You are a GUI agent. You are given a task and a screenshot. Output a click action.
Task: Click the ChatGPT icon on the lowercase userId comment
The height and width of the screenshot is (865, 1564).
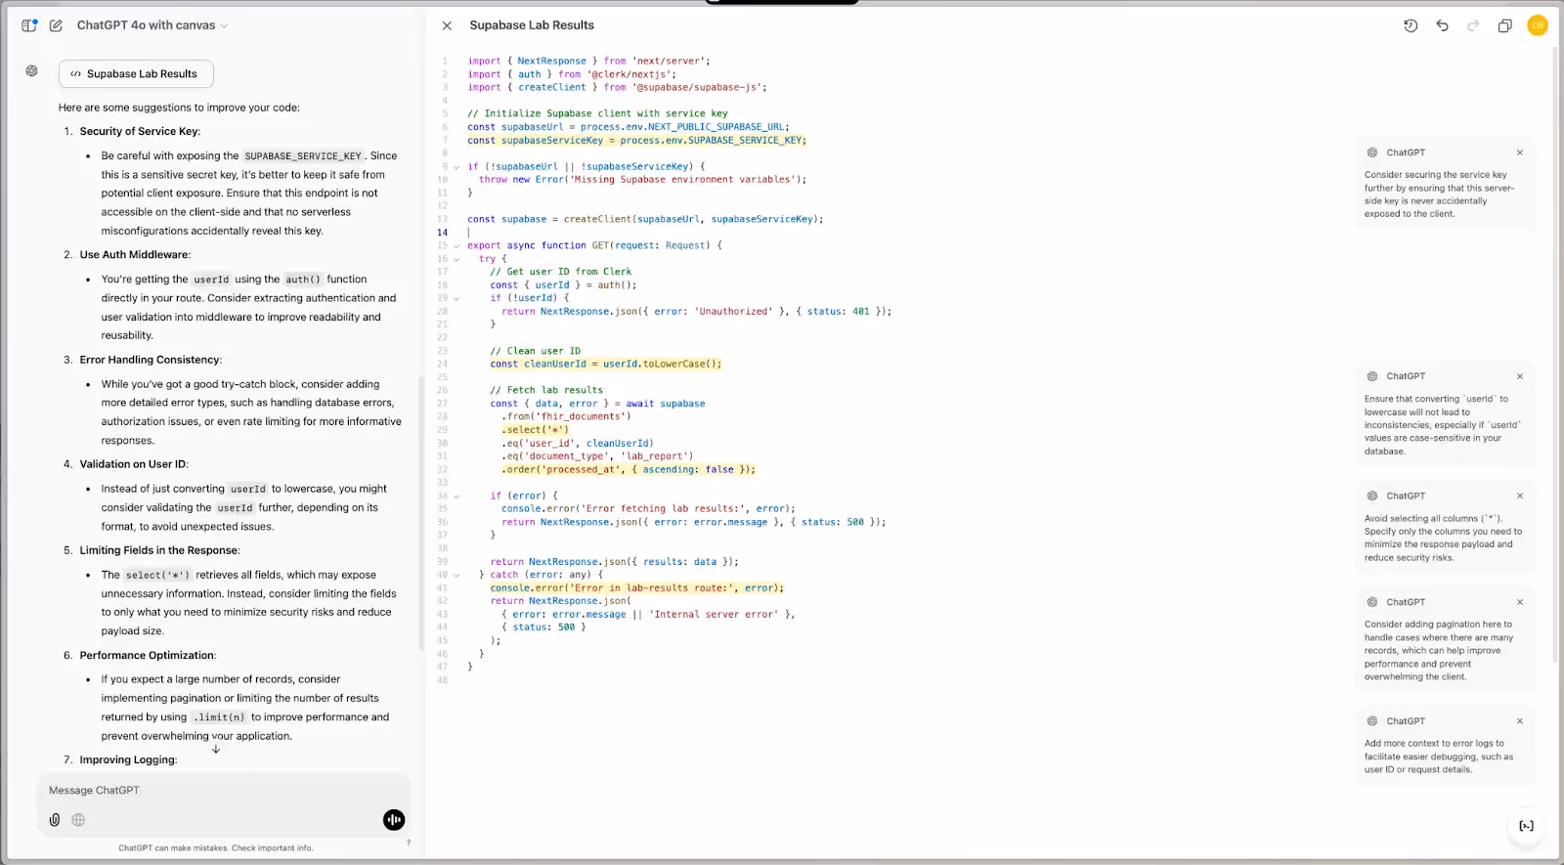coord(1372,376)
